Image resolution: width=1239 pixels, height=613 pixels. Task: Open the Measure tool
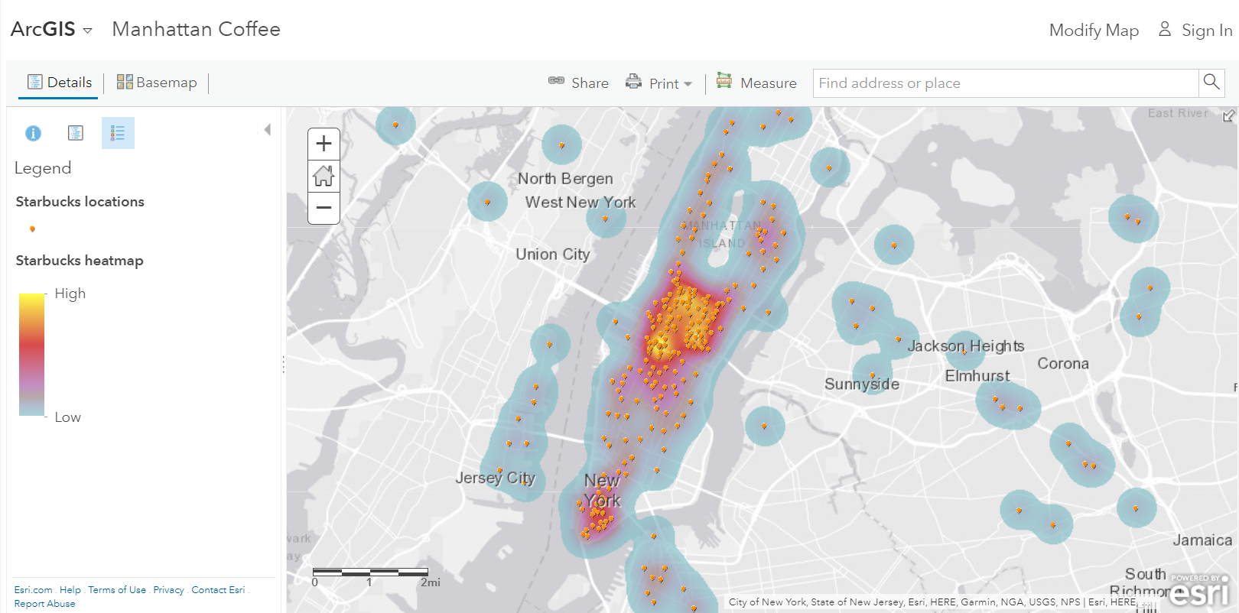[x=756, y=83]
